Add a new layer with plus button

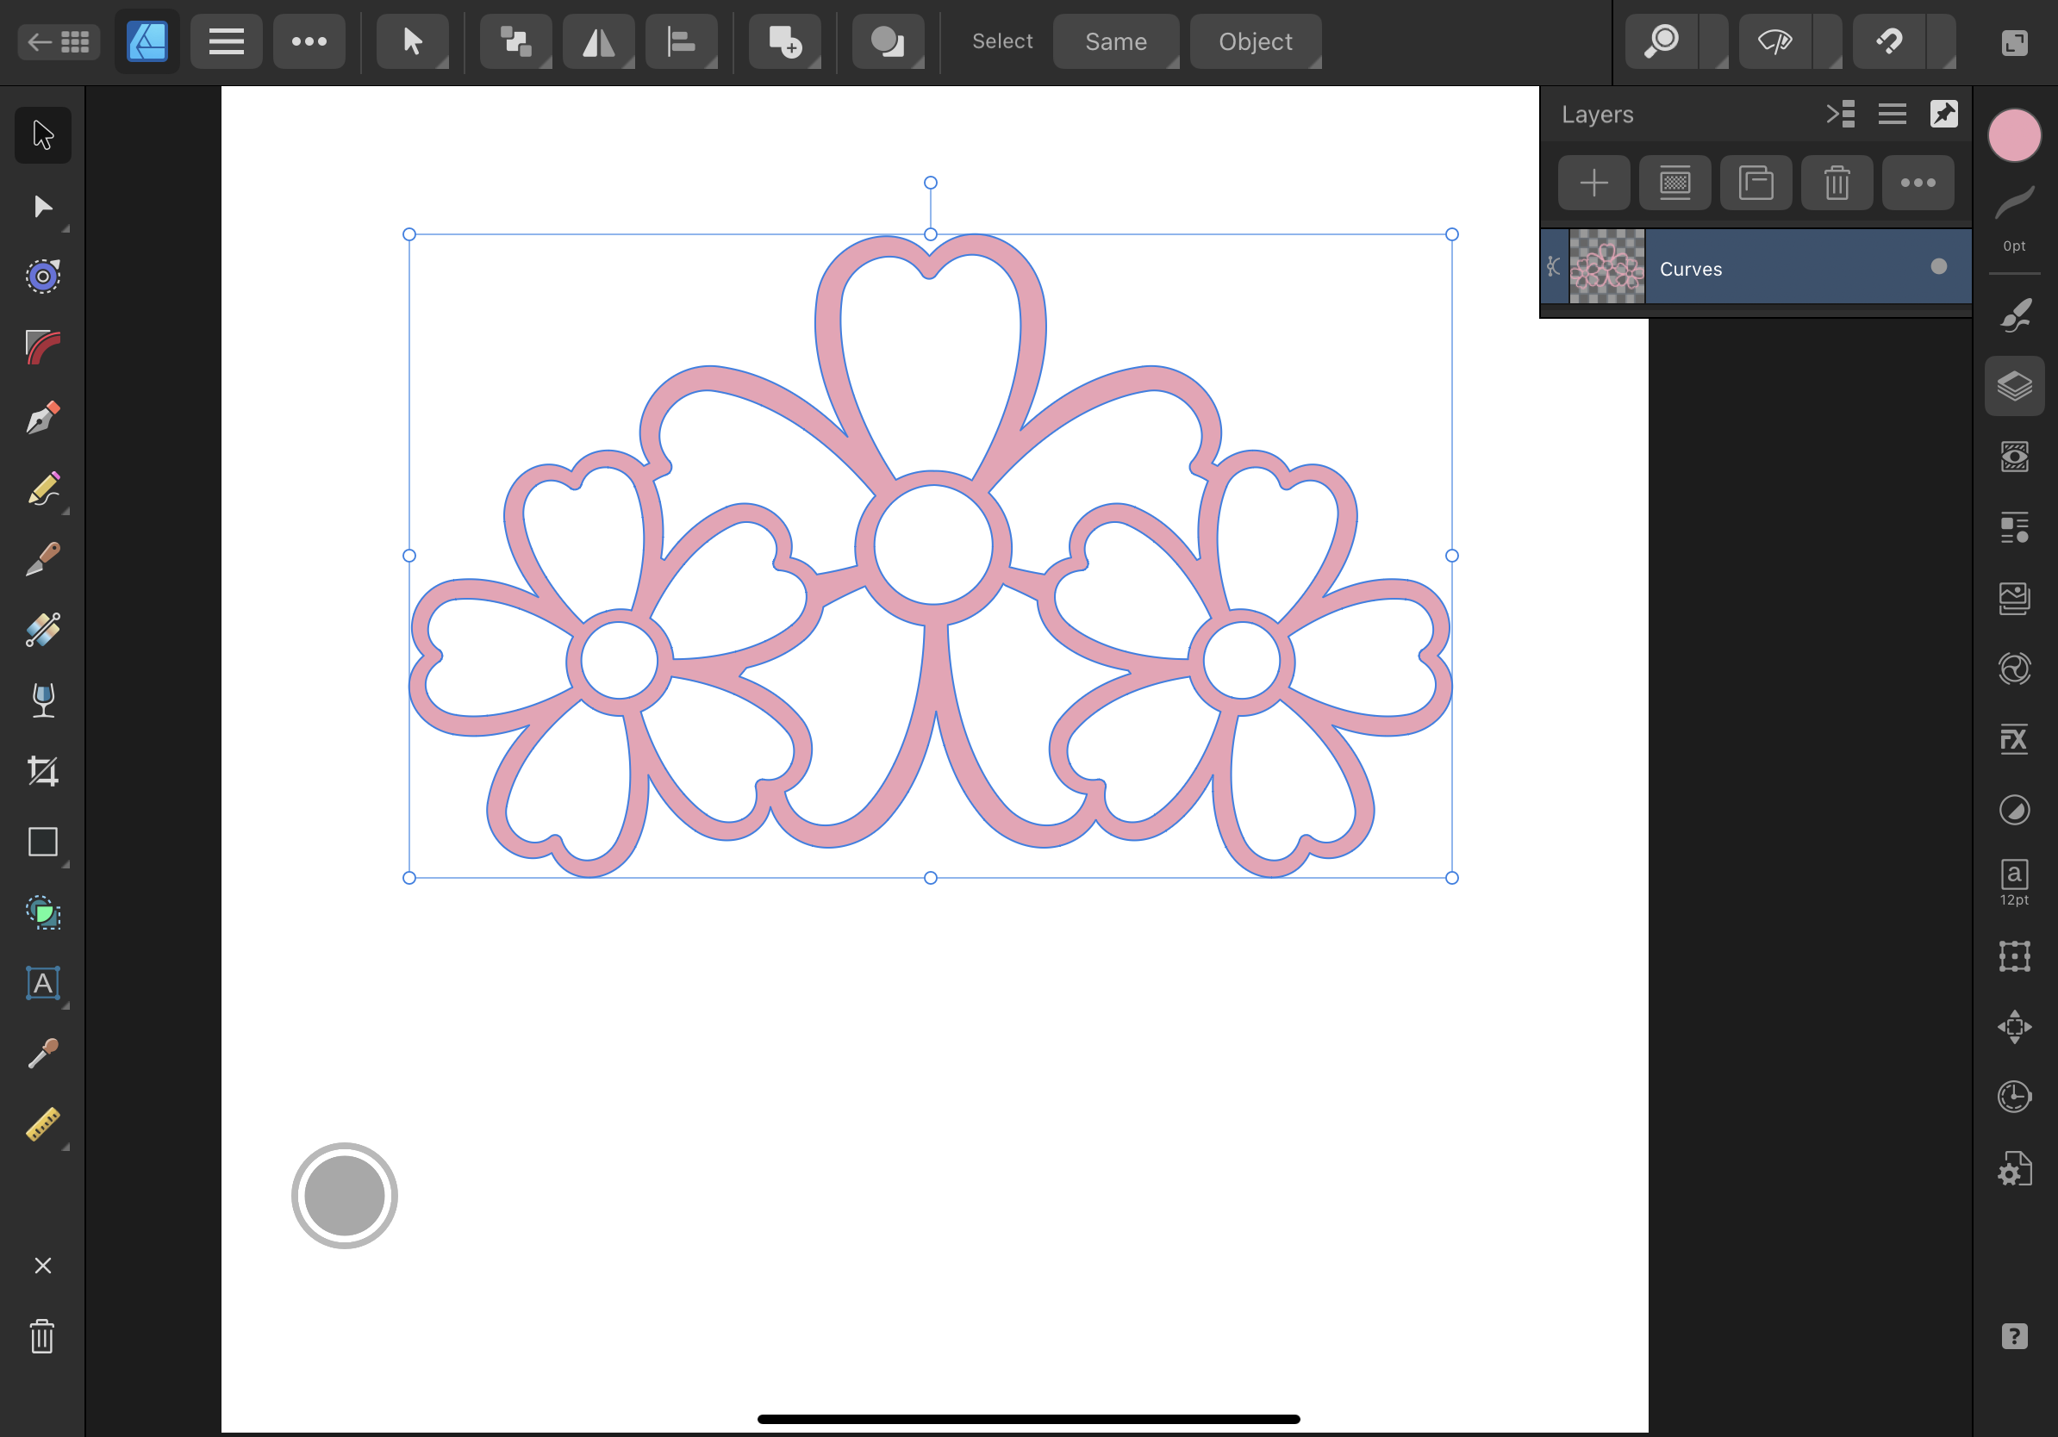1593,183
